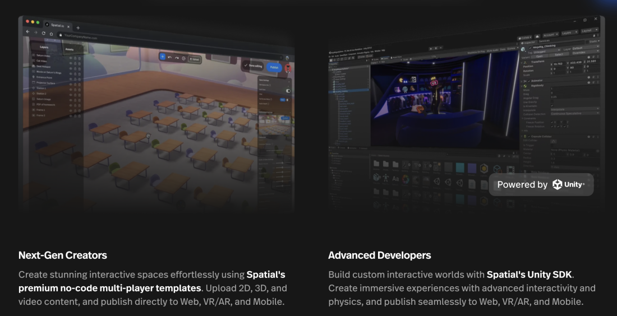The width and height of the screenshot is (617, 316).
Task: Click the browser home icon
Action: point(51,34)
